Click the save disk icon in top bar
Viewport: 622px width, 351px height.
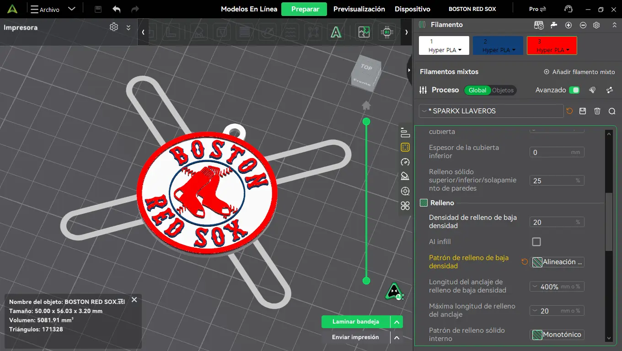pos(98,9)
